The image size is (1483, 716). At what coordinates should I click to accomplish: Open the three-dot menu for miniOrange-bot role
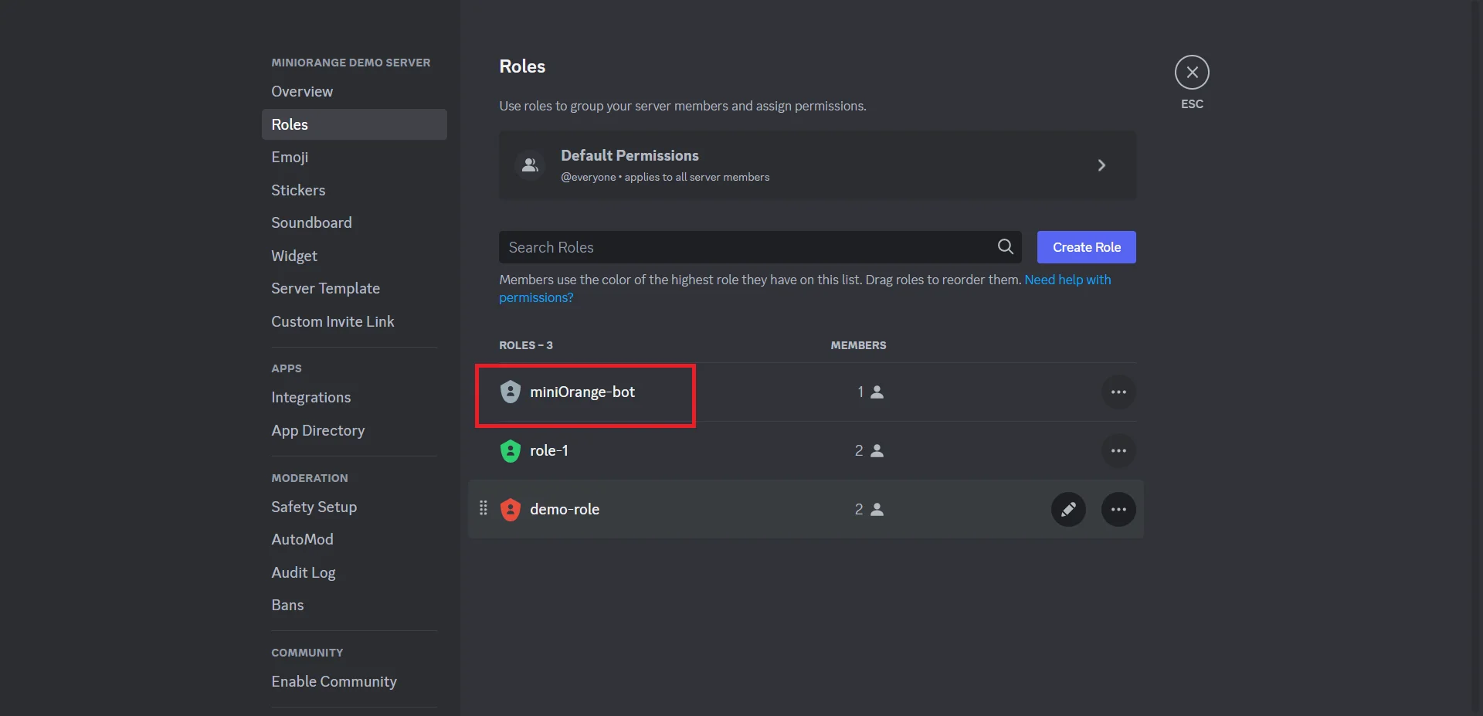[x=1118, y=392]
